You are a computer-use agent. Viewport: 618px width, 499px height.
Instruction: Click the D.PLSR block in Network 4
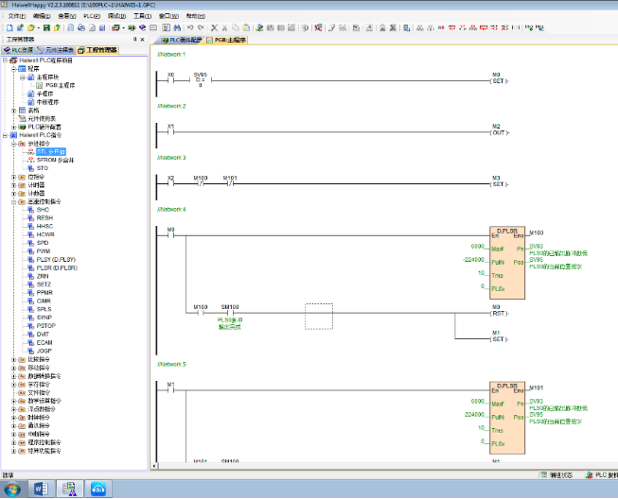[506, 264]
